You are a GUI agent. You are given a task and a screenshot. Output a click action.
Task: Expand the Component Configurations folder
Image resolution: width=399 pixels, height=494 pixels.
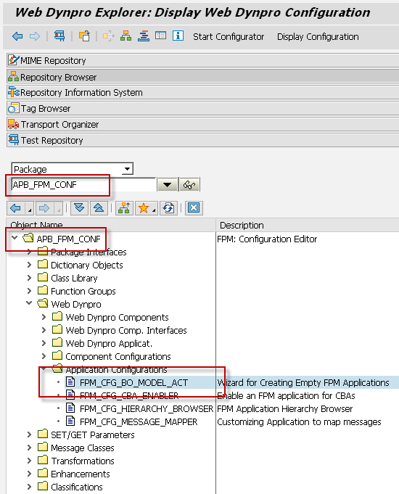pyautogui.click(x=44, y=356)
